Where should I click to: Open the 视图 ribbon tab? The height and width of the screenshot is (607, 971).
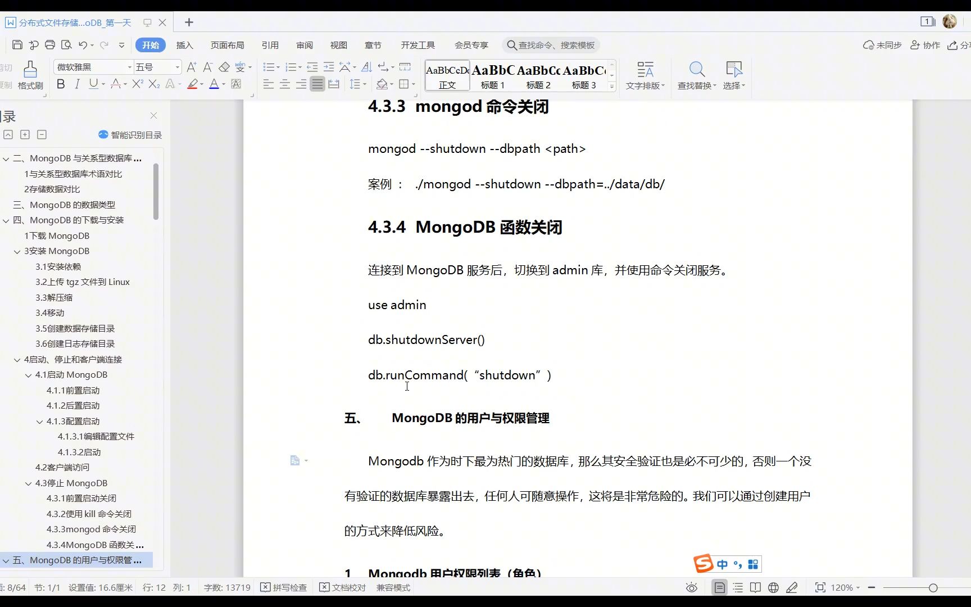[338, 45]
